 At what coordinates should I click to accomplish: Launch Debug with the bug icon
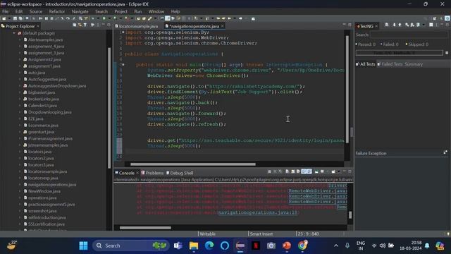93,18
